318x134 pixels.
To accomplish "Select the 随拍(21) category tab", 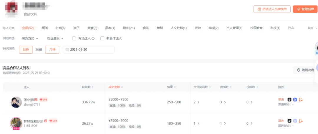I will 129,28.
